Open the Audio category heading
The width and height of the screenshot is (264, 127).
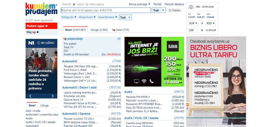(x=128, y=92)
